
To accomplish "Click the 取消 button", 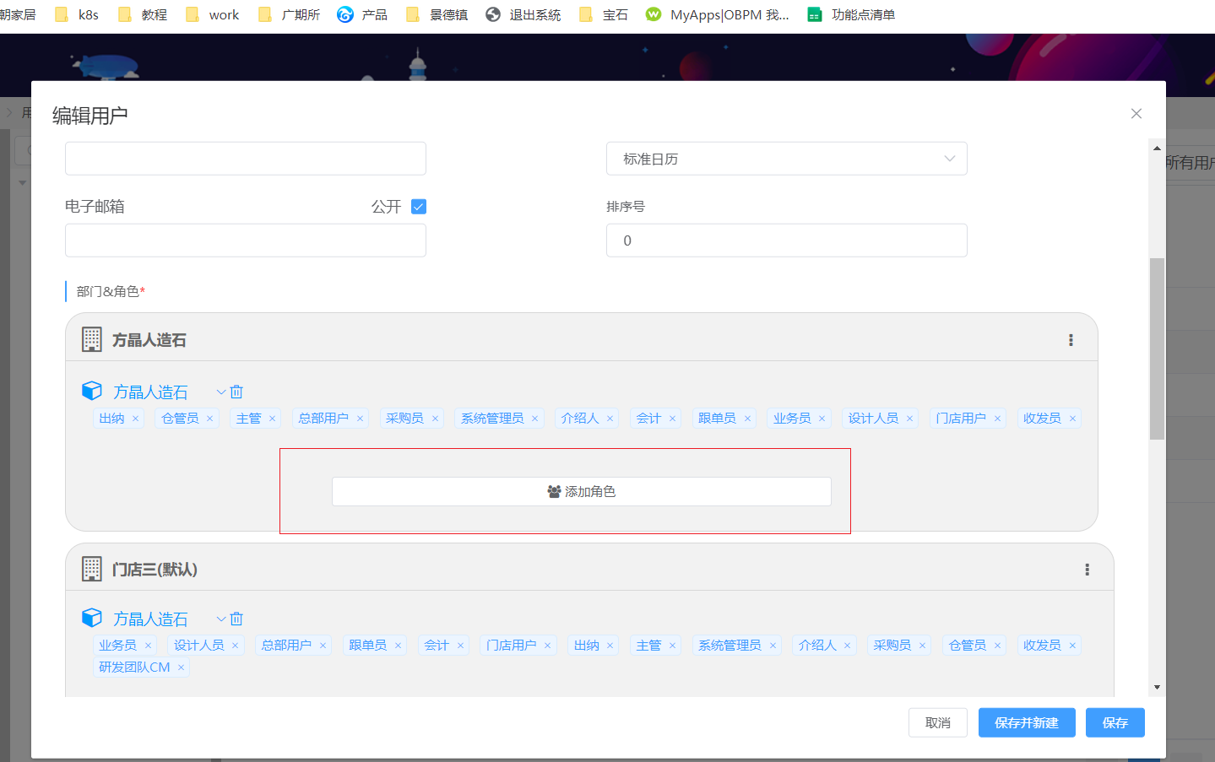I will [x=938, y=722].
